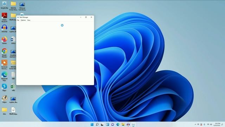The width and height of the screenshot is (225, 127).
Task: Open Wi-Fi quick settings in the tray
Action: pyautogui.click(x=208, y=125)
